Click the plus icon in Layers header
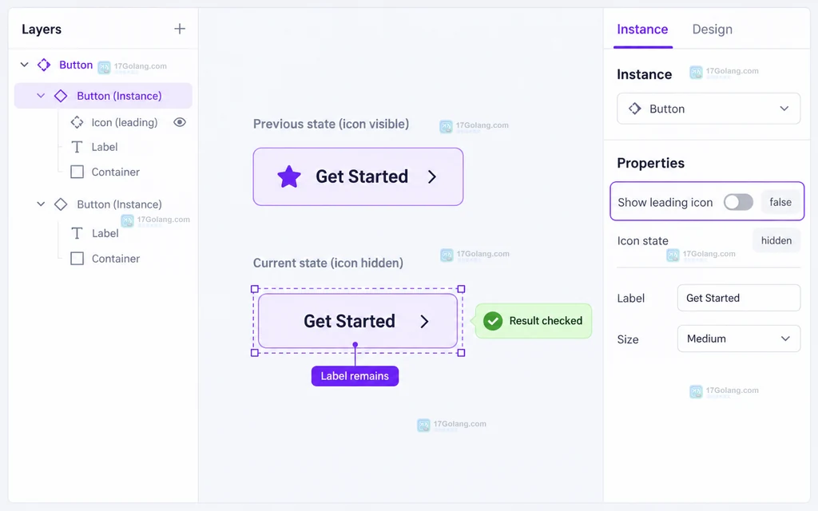The image size is (818, 511). pyautogui.click(x=180, y=29)
